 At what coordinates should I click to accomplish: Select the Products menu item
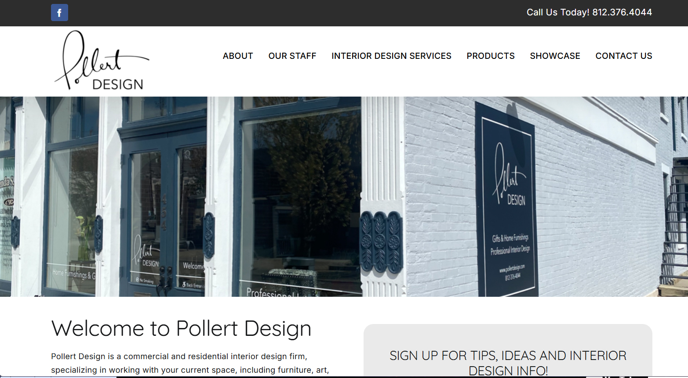point(491,56)
